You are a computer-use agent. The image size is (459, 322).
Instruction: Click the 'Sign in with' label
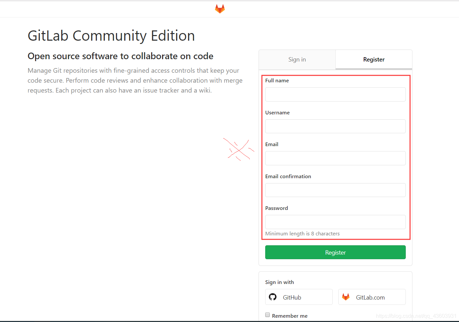279,282
